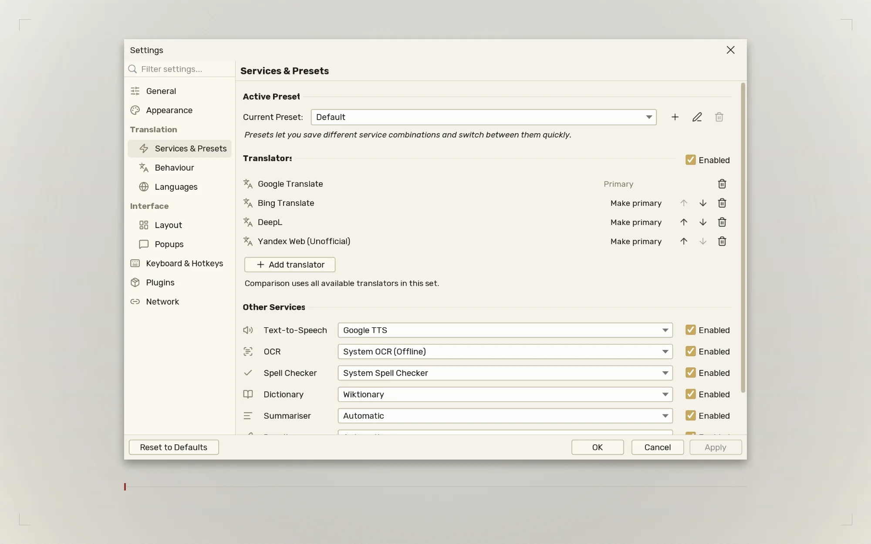Screen dimensions: 871x544
Task: Click the Google Translate service icon
Action: (248, 184)
